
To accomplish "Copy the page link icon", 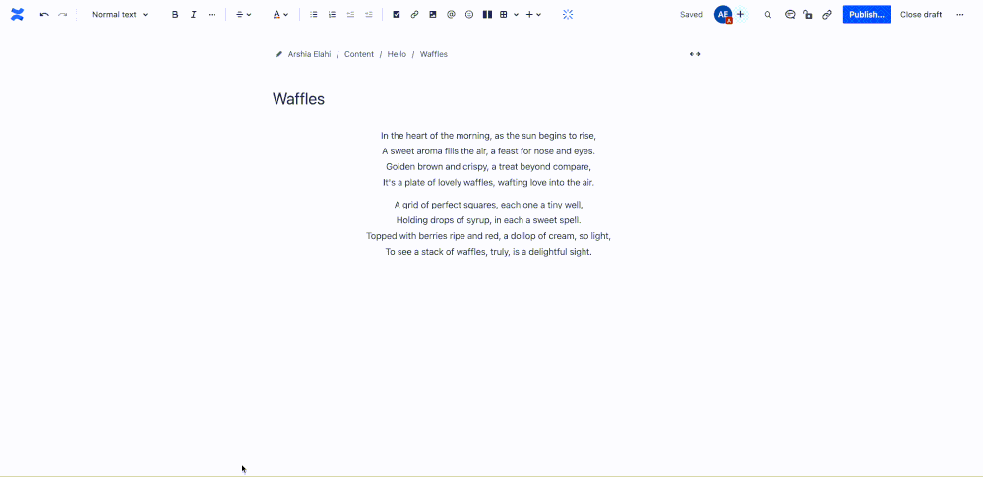I will point(827,15).
